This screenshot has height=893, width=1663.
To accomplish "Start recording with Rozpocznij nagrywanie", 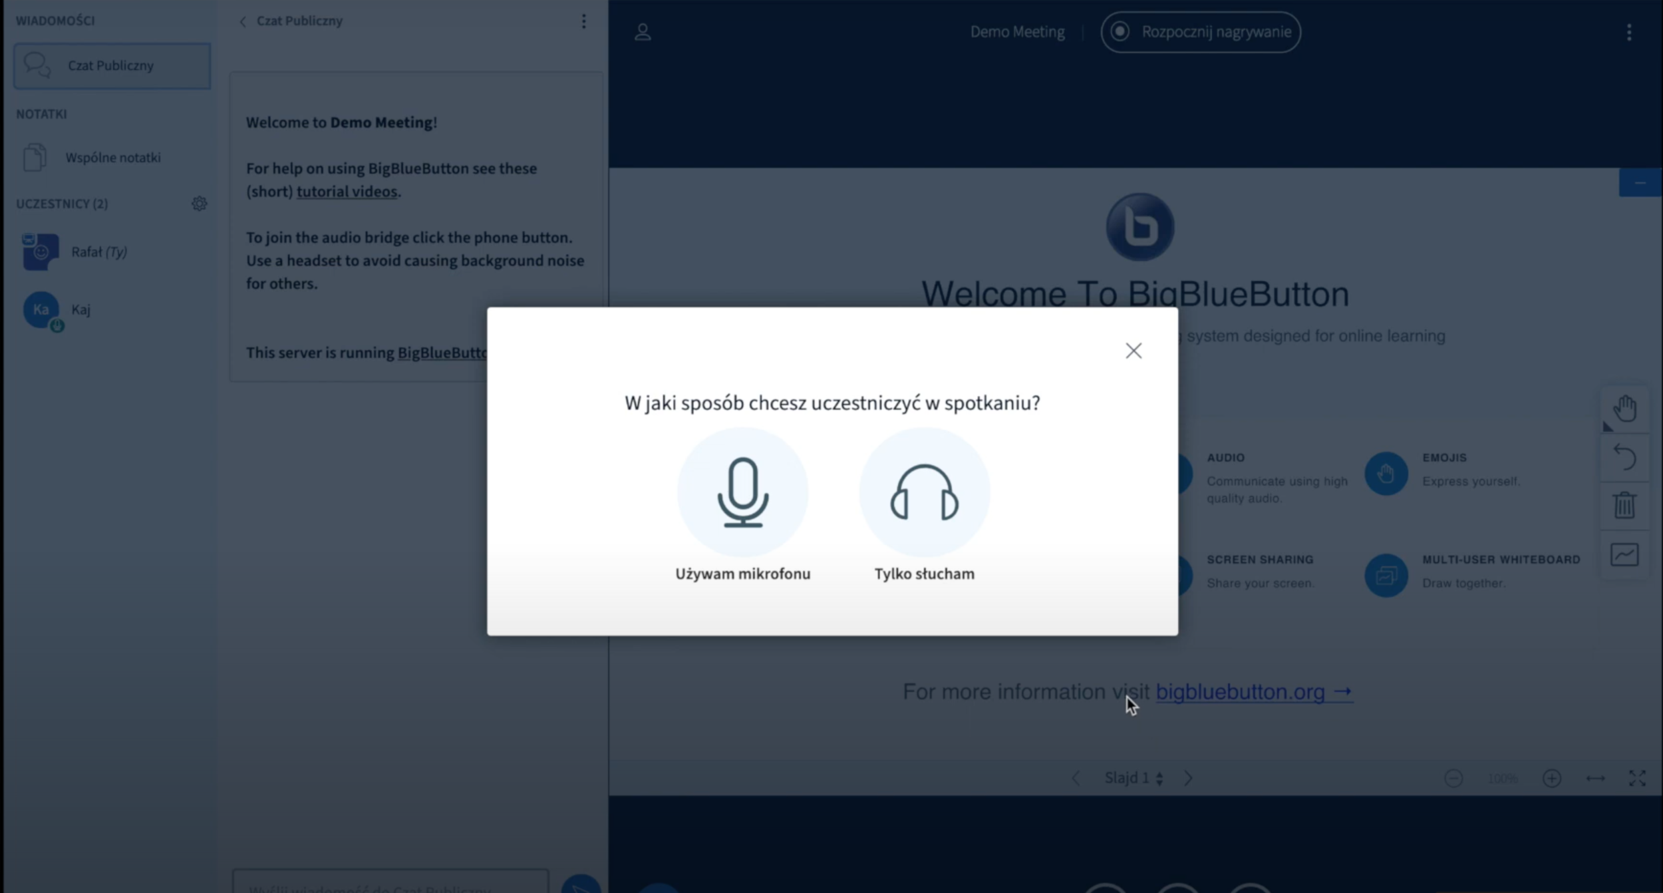I will pyautogui.click(x=1201, y=32).
